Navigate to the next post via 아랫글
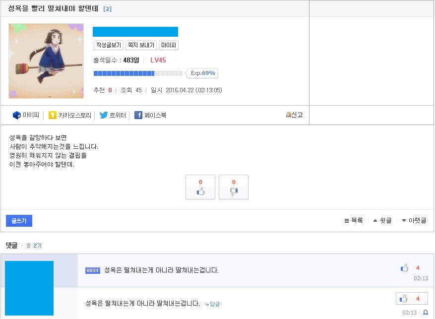This screenshot has height=319, width=435. tap(413, 220)
